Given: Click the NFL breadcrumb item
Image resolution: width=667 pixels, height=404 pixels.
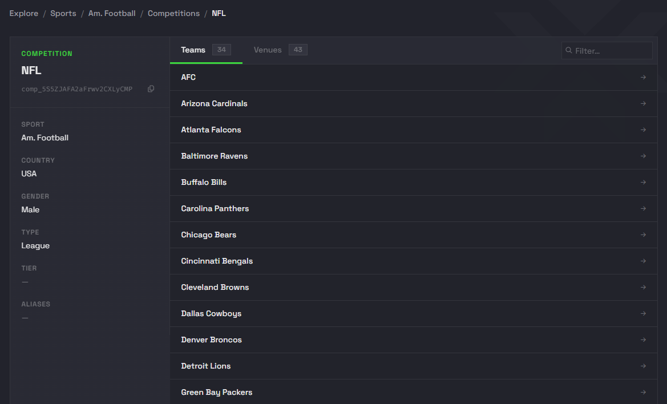Looking at the screenshot, I should click(x=219, y=13).
